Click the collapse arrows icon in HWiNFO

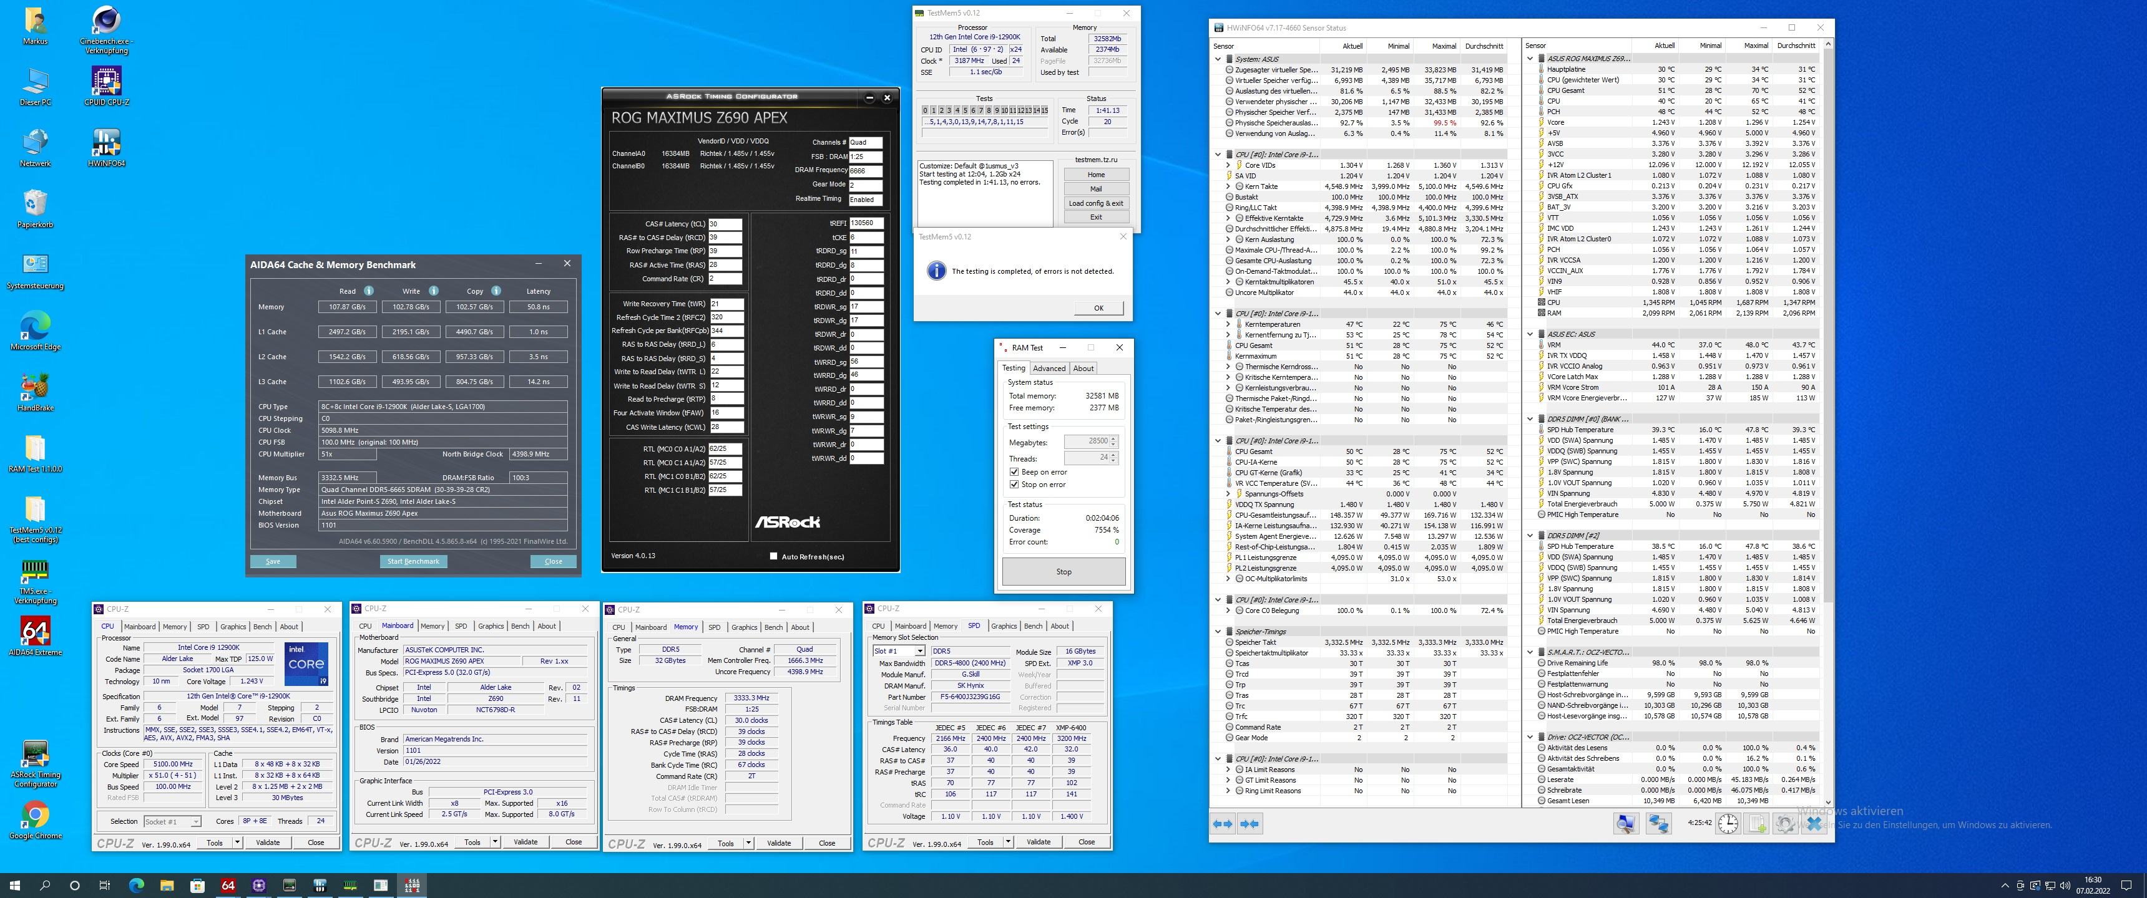(1250, 824)
